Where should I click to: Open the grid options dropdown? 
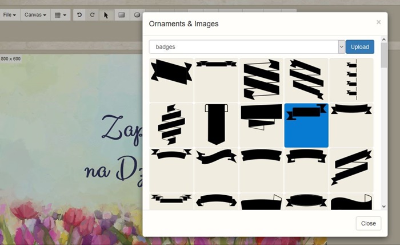60,15
